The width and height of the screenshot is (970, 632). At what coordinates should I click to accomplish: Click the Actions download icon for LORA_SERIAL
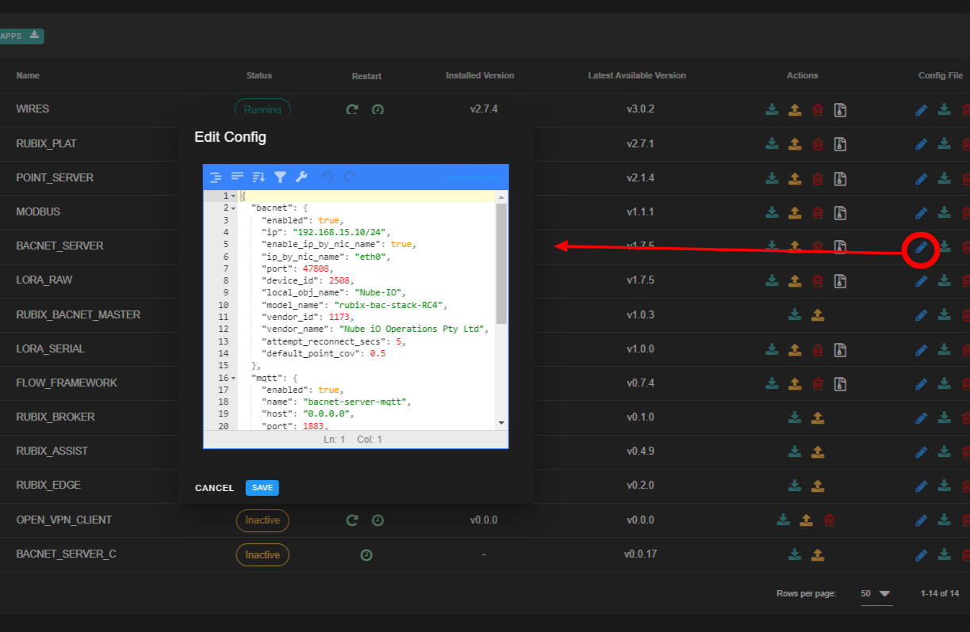(x=772, y=348)
